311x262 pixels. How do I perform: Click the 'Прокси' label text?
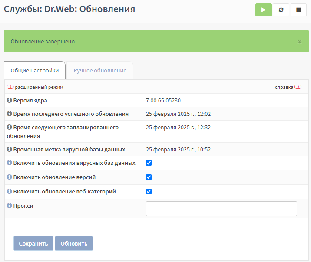(x=23, y=206)
